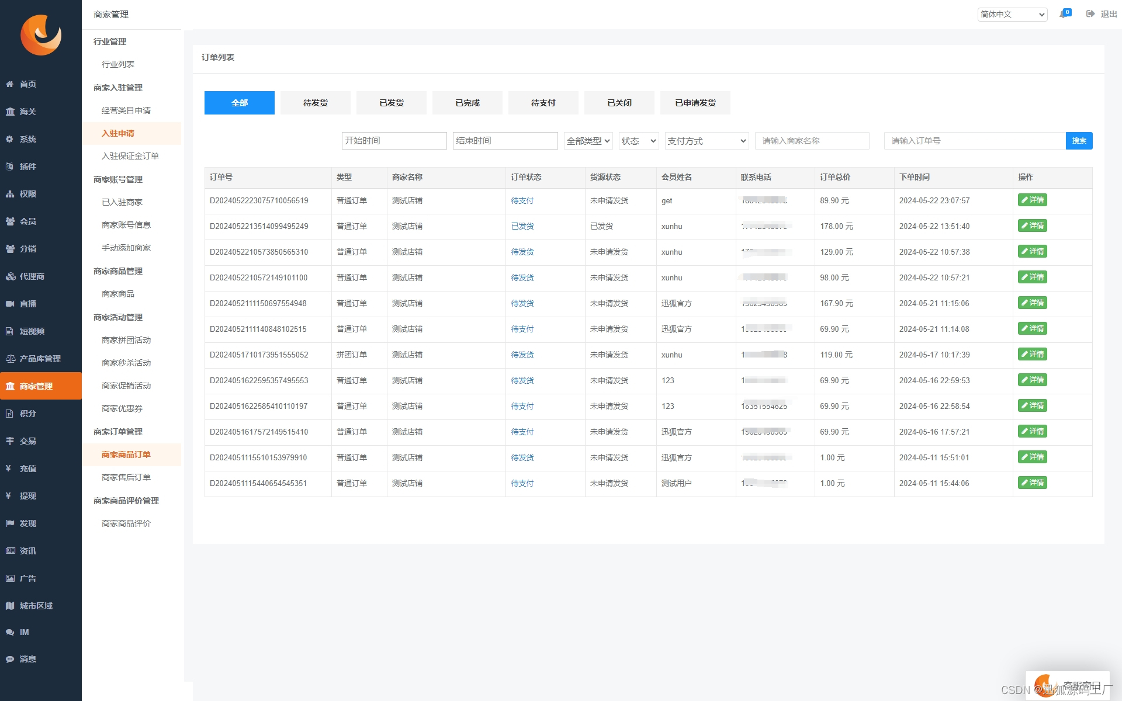Open 手动添加商家 in submenu
The width and height of the screenshot is (1122, 701).
pyautogui.click(x=126, y=248)
